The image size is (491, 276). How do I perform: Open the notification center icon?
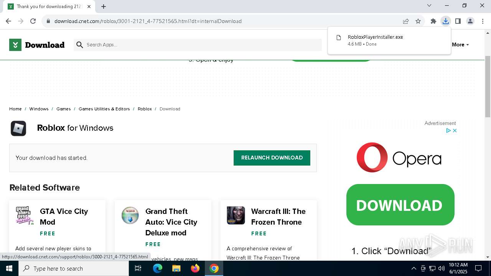click(478, 268)
